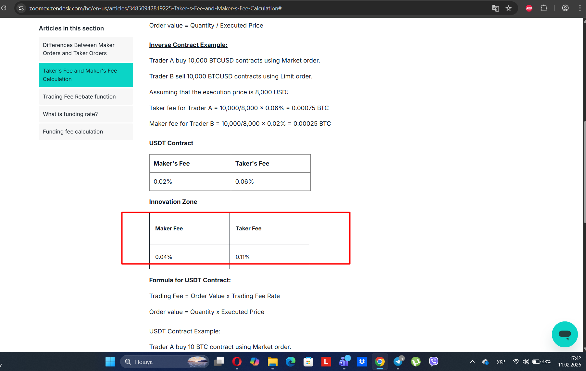This screenshot has height=371, width=586.
Task: Click the USDT Contract Taker's Fee header cell
Action: click(x=271, y=163)
